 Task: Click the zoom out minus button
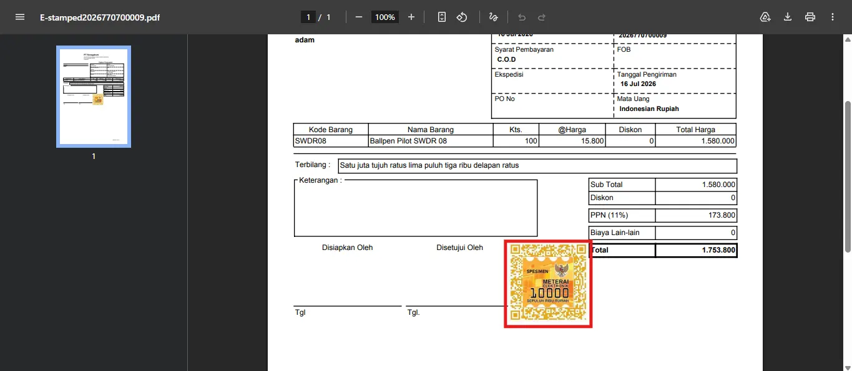click(359, 17)
